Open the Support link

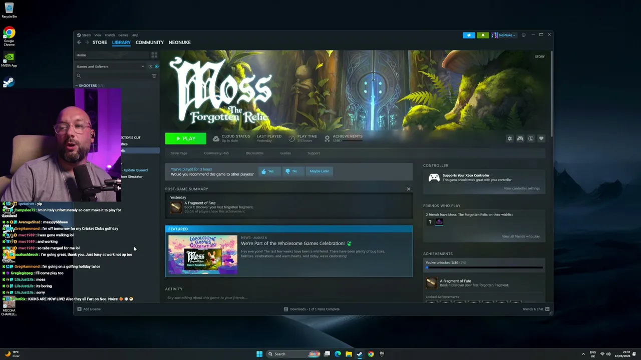tap(313, 153)
